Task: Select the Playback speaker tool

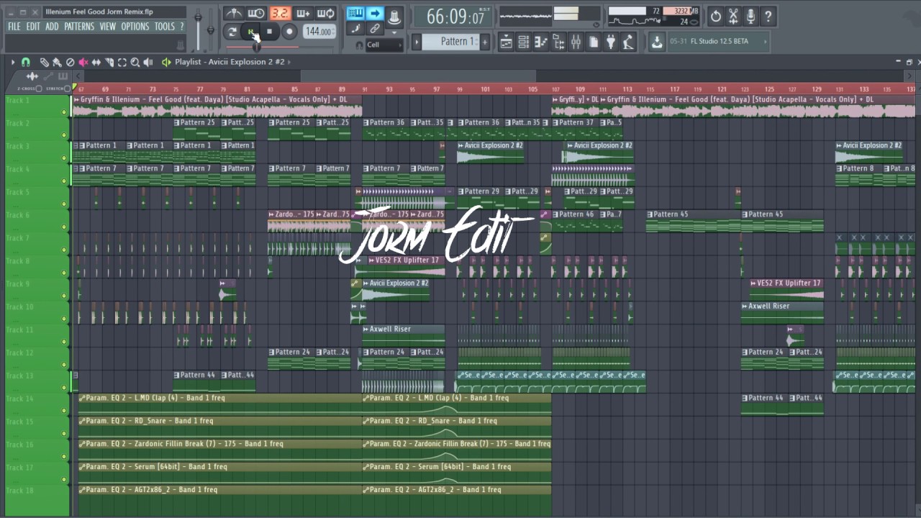Action: point(148,63)
